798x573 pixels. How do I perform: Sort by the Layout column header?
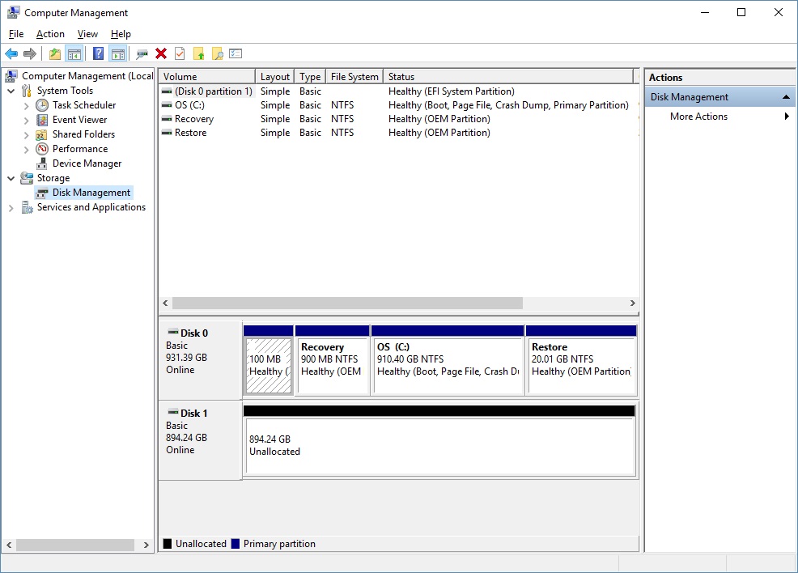tap(275, 76)
